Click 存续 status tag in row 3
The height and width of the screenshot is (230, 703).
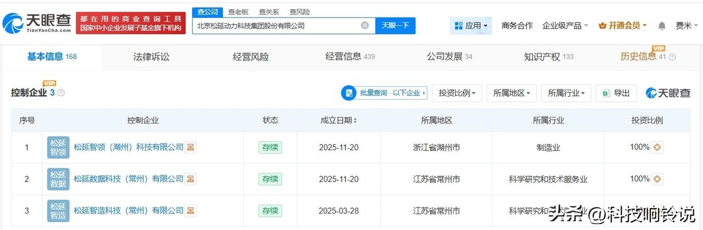pos(270,211)
